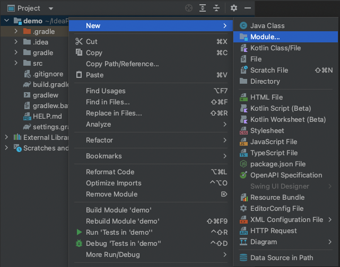Click the Debug bug icon for 'Tests in demo'

(x=79, y=243)
